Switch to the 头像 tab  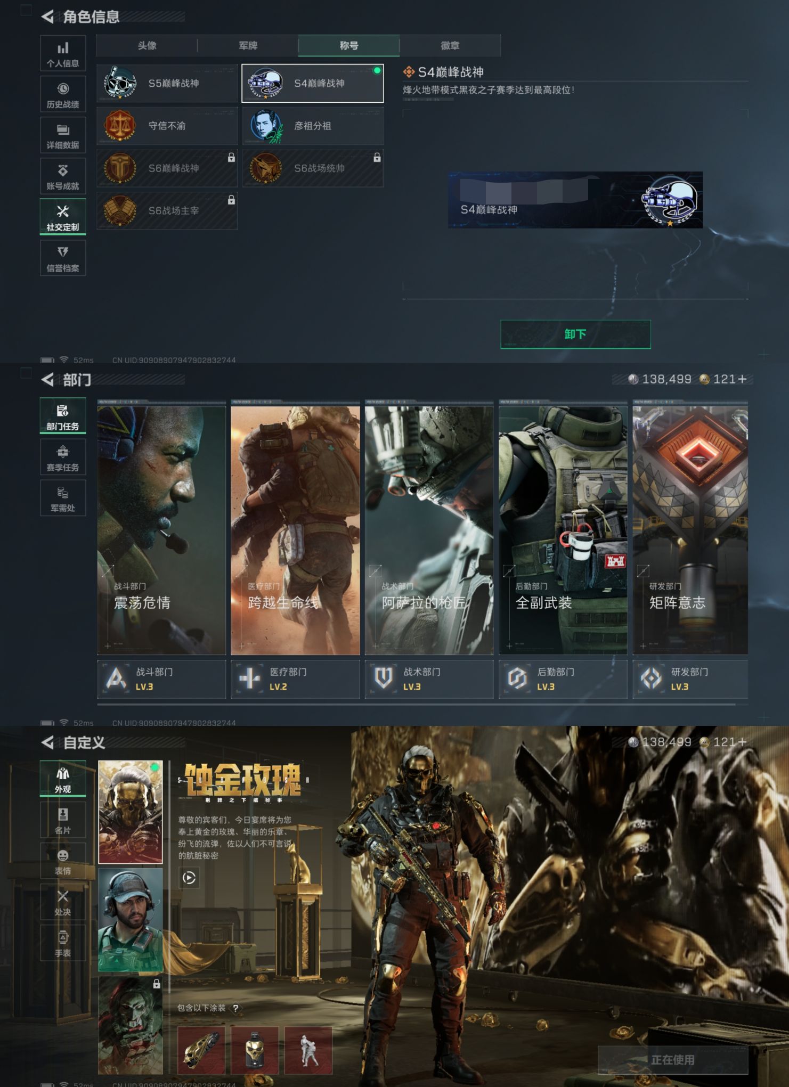coord(147,46)
